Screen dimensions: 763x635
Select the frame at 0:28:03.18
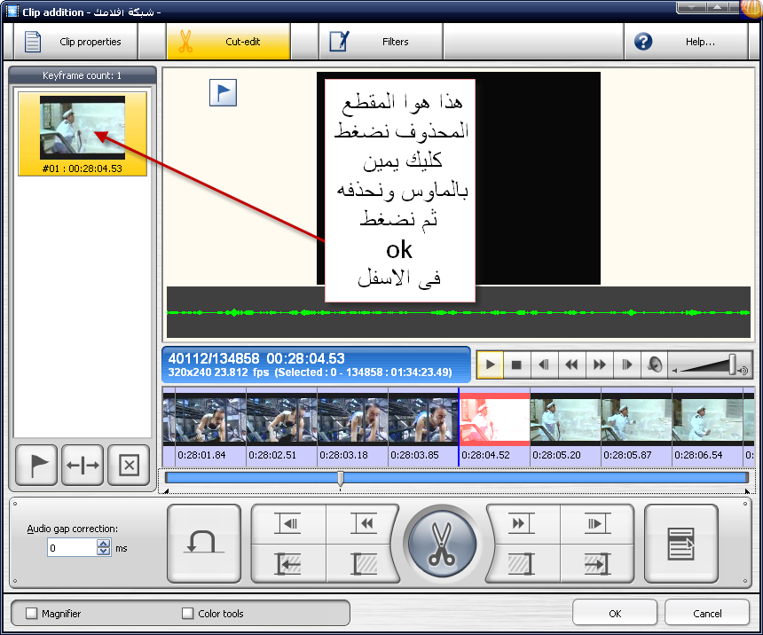(x=353, y=427)
